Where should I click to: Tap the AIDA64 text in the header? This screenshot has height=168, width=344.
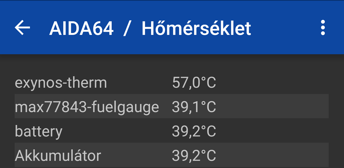coord(81,28)
